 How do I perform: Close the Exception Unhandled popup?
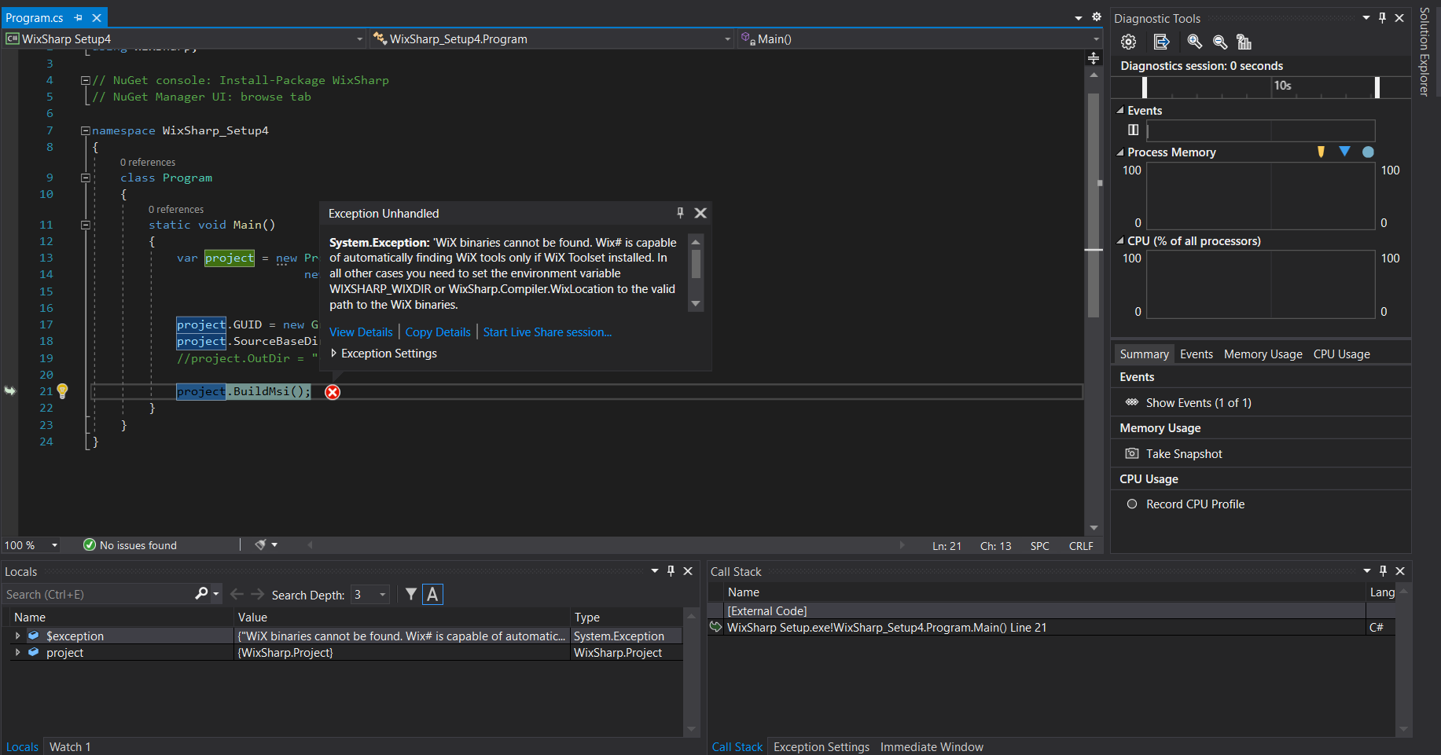pos(700,213)
